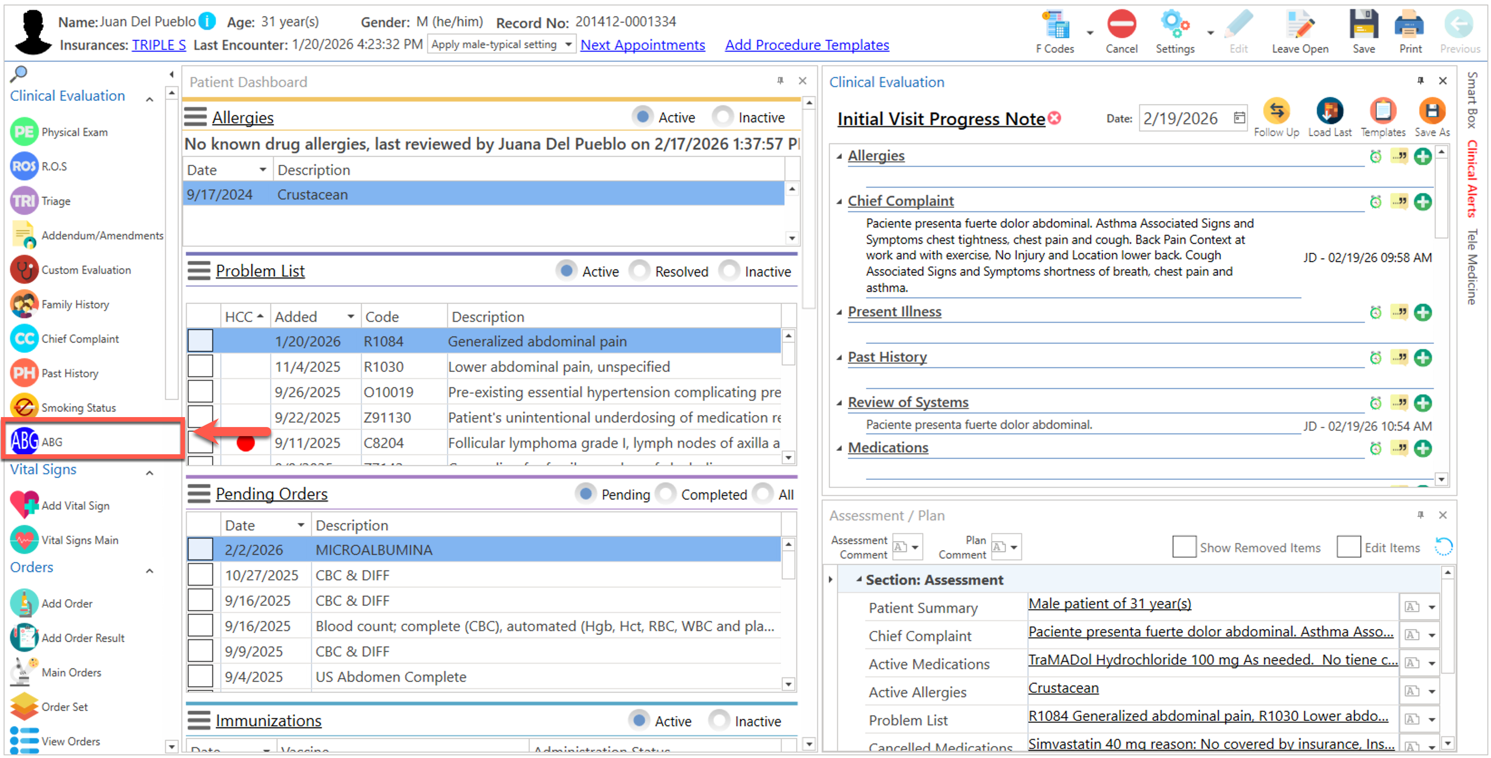
Task: Open Assessment Comment dropdown
Action: (x=915, y=547)
